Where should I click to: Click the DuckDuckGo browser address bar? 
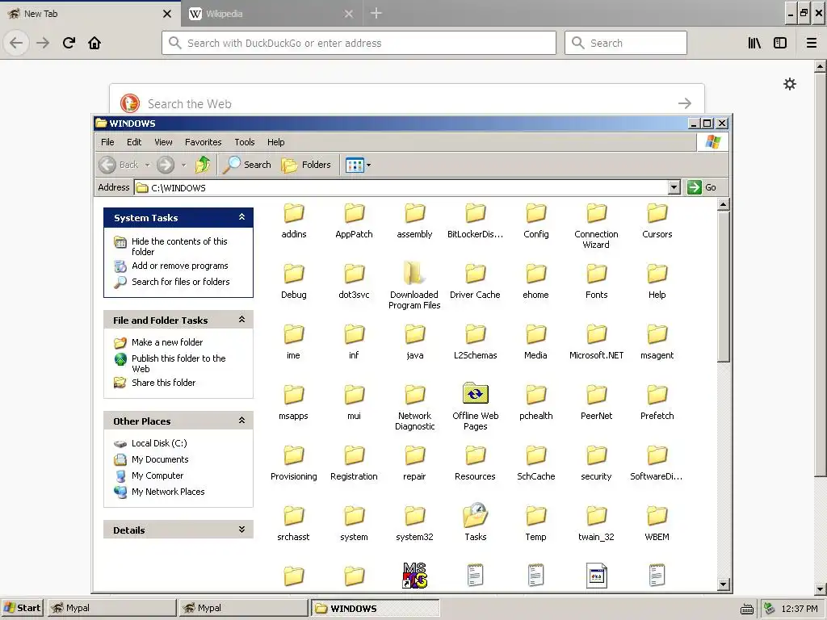[359, 43]
